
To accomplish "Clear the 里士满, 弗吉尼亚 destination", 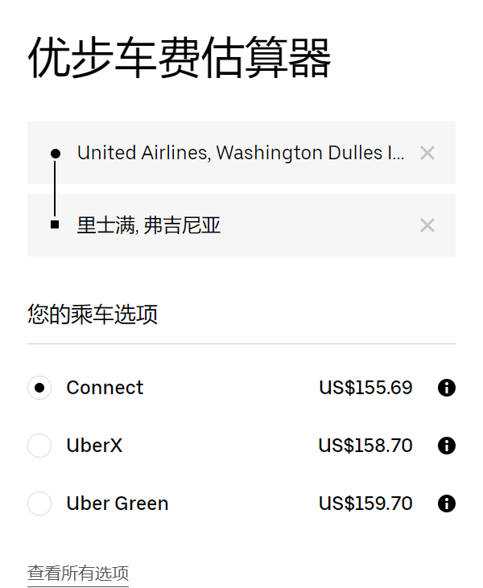I will [x=427, y=225].
